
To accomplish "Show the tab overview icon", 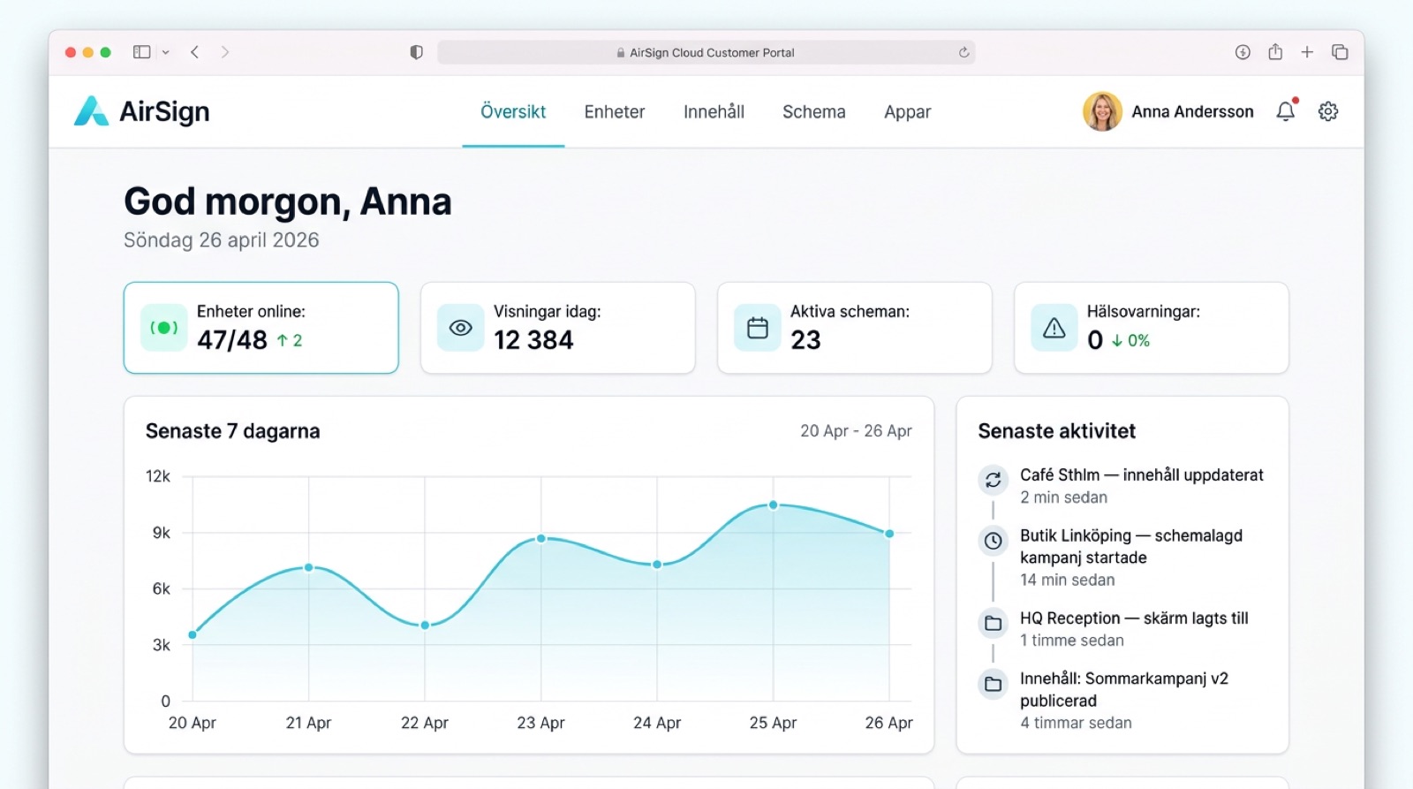I will [1340, 52].
